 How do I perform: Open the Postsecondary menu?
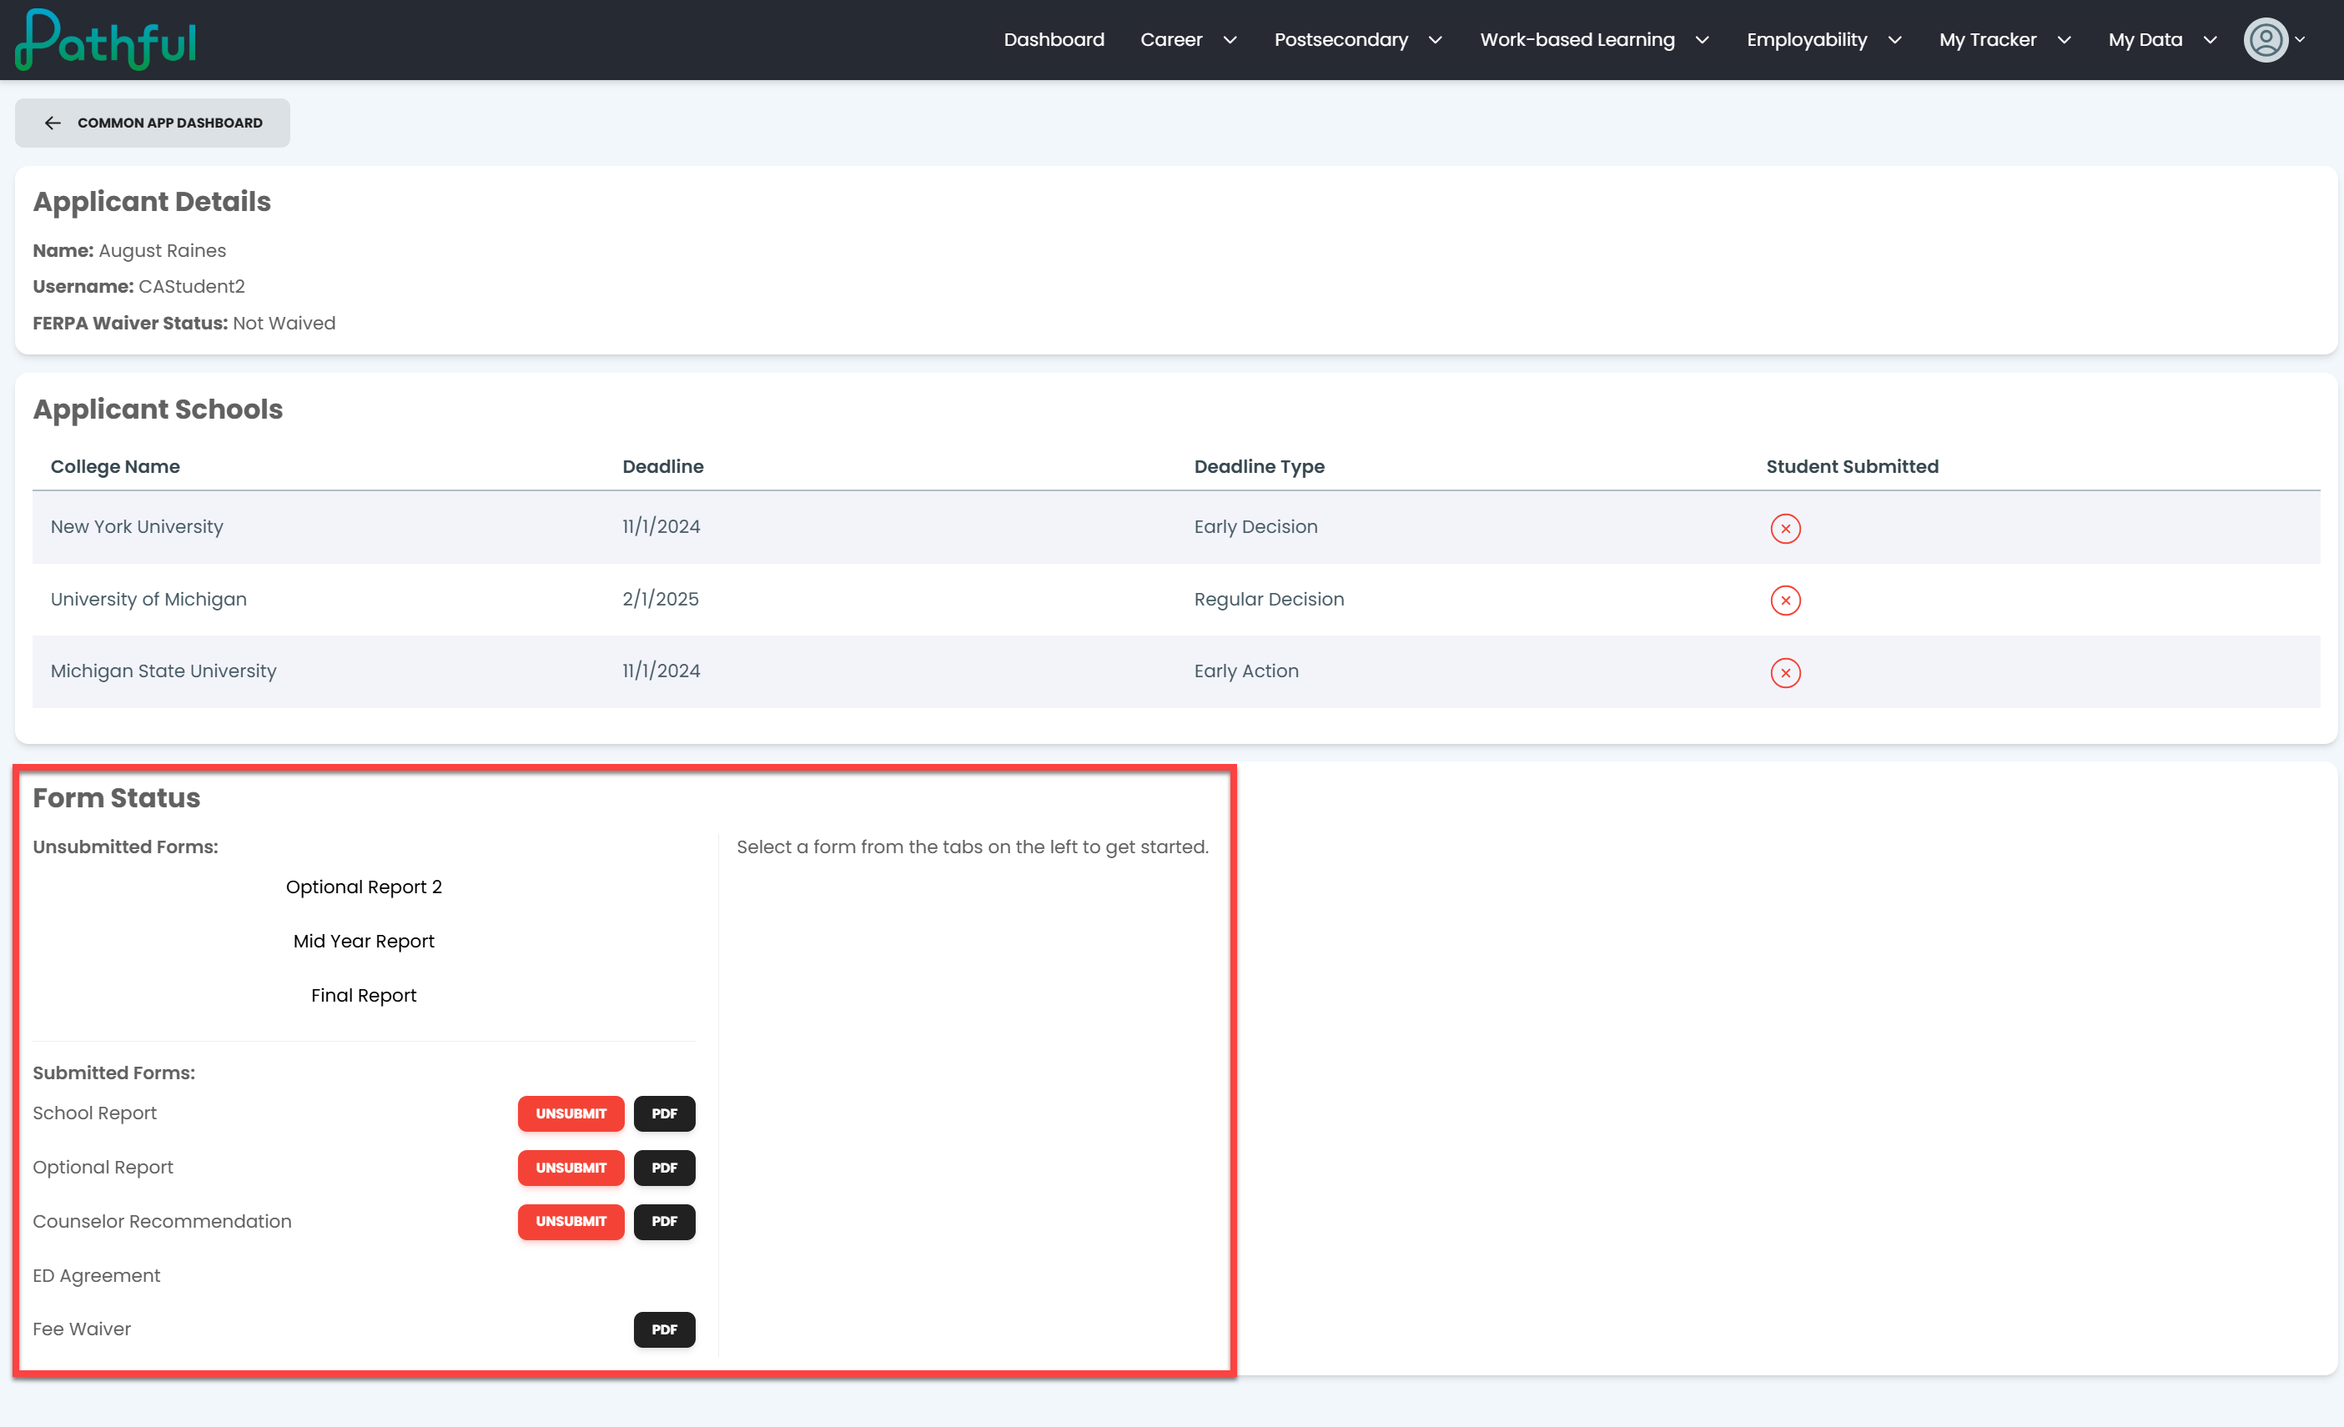[1341, 40]
